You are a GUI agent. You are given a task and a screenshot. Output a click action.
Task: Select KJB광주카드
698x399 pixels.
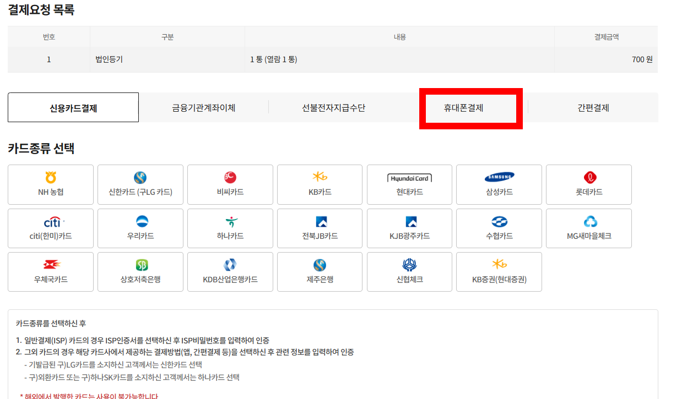[x=409, y=228]
